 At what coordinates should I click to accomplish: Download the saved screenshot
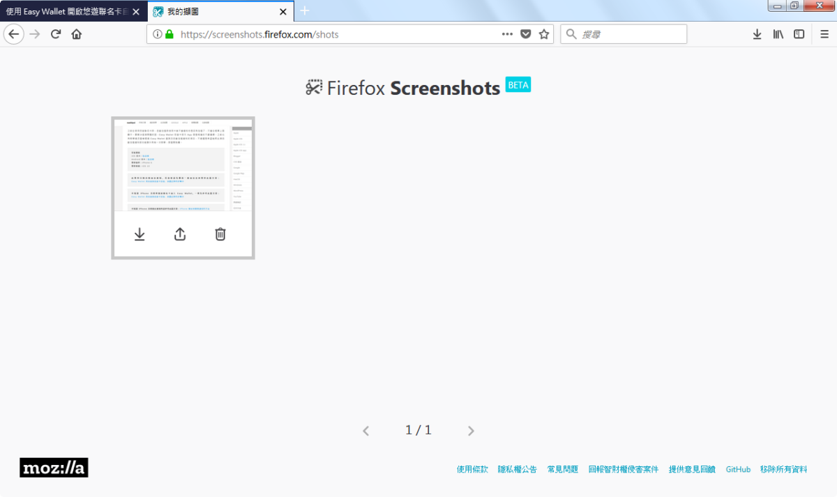pos(139,234)
